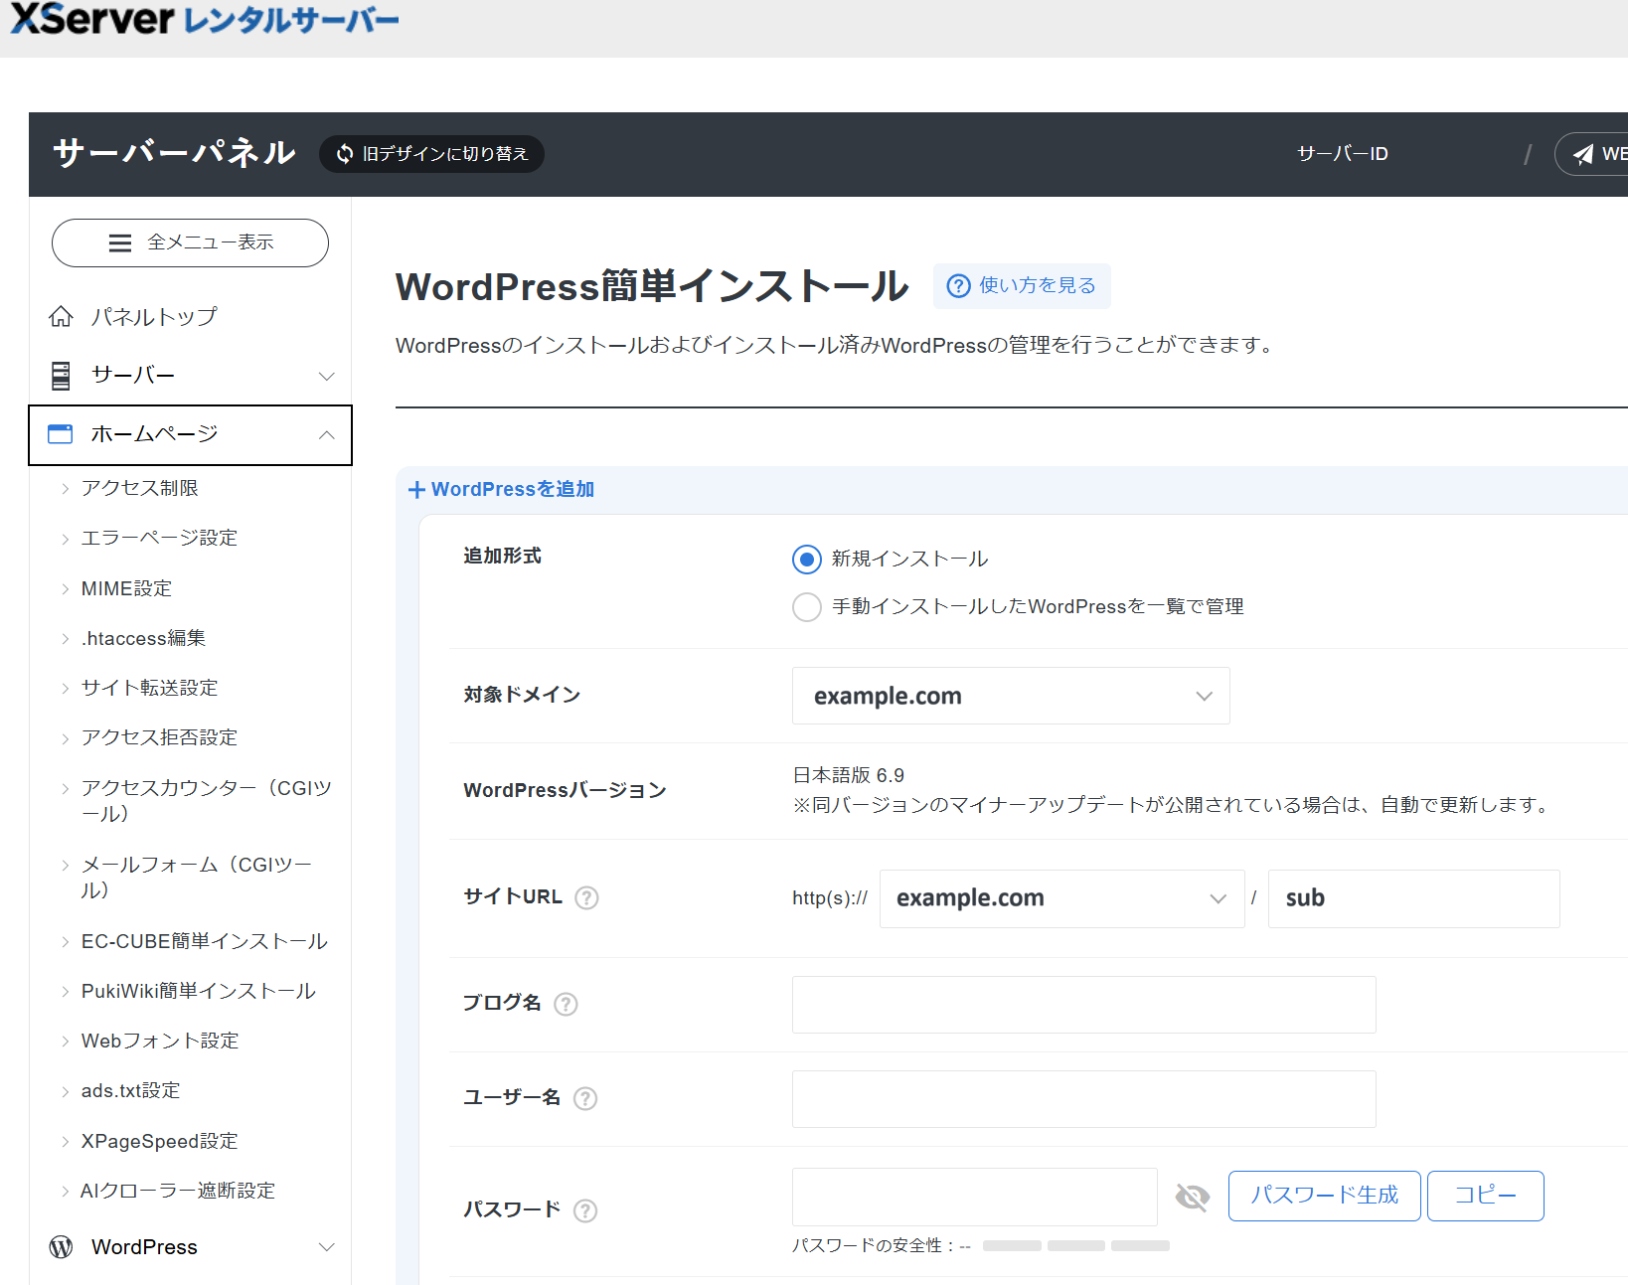Select the 新規インストール radio button
Viewport: 1628px width, 1285px height.
pos(806,559)
